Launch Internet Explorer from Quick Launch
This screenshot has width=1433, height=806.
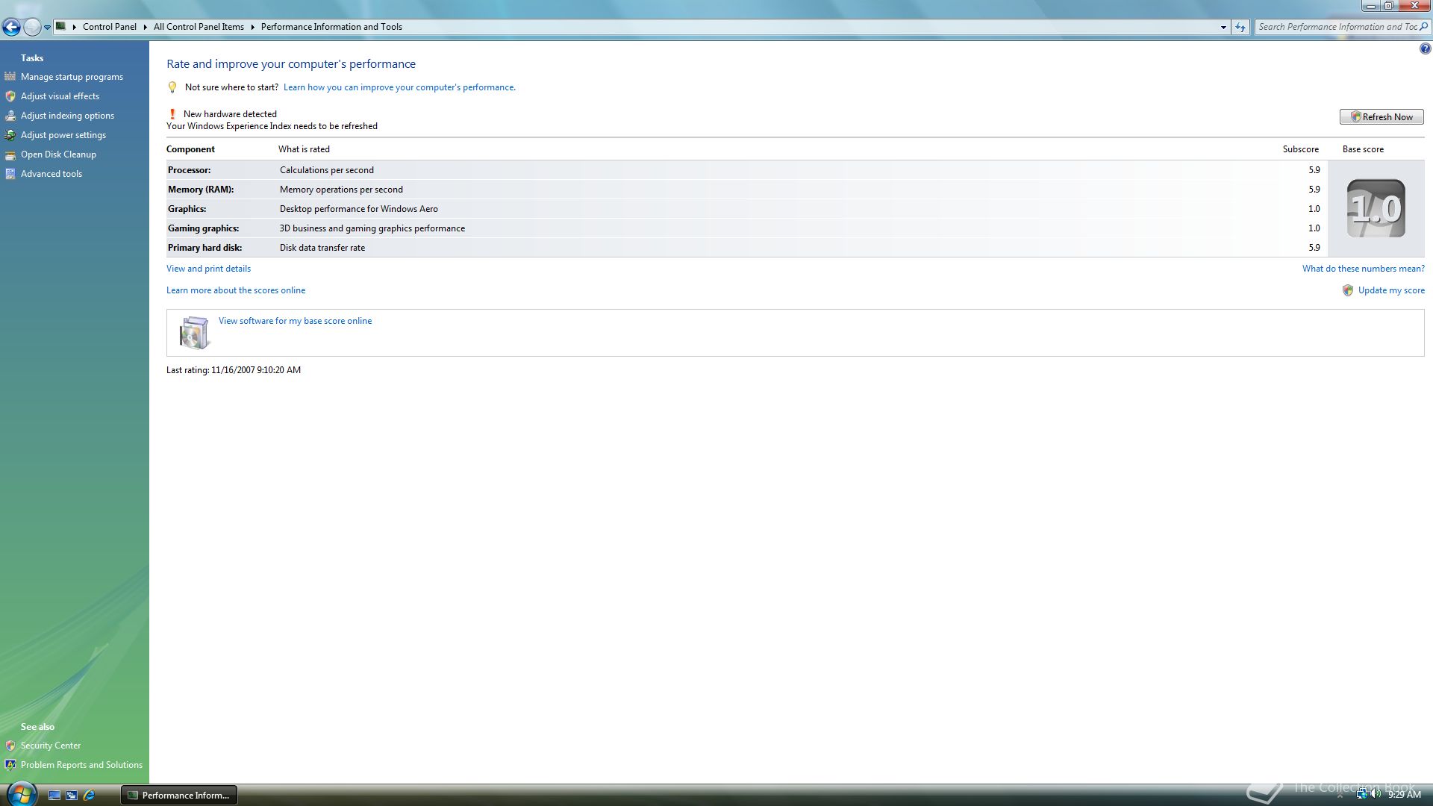point(89,796)
